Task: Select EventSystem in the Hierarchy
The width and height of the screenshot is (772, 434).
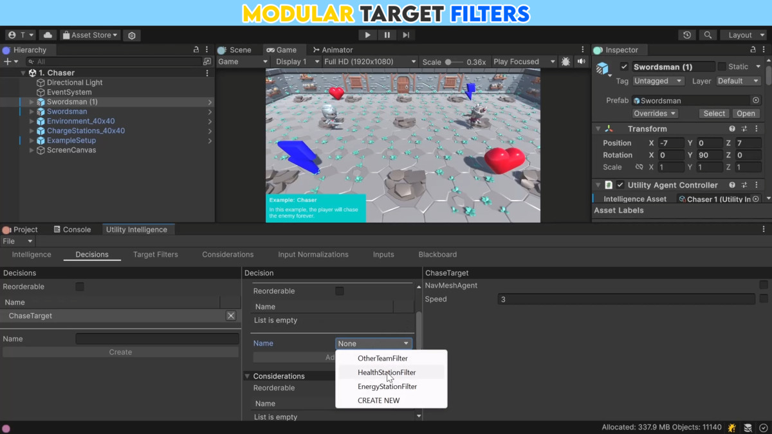Action: tap(69, 93)
